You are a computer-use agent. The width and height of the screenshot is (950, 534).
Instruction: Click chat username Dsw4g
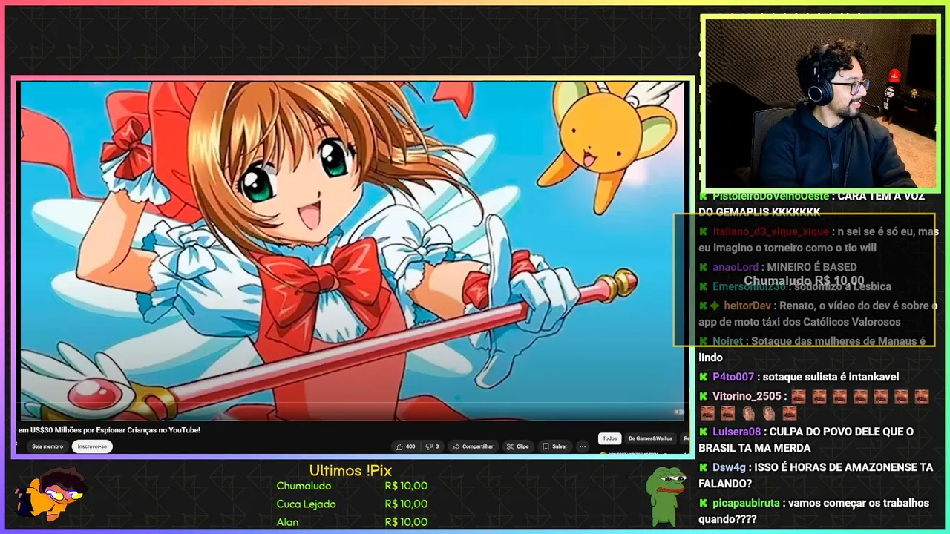coord(729,467)
